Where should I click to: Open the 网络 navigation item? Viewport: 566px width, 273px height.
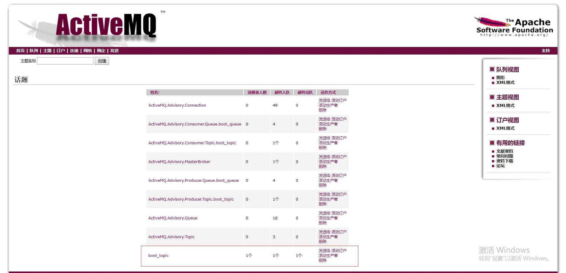click(x=88, y=51)
